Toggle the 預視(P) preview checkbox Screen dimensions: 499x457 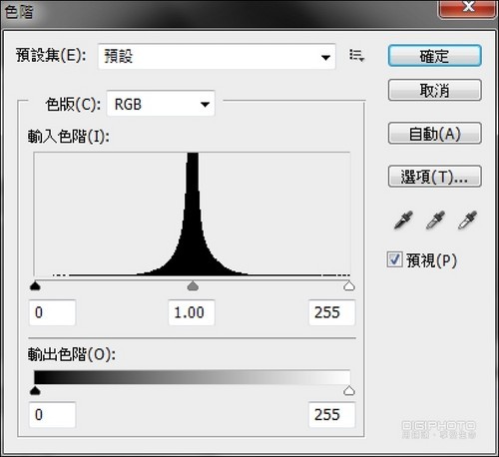point(394,259)
